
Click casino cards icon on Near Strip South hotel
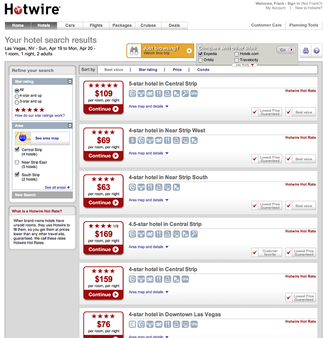[x=132, y=187]
